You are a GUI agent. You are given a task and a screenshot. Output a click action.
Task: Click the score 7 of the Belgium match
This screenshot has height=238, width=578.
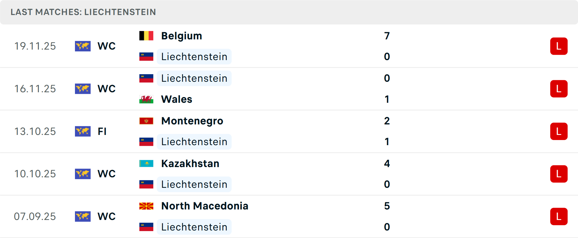(x=387, y=35)
